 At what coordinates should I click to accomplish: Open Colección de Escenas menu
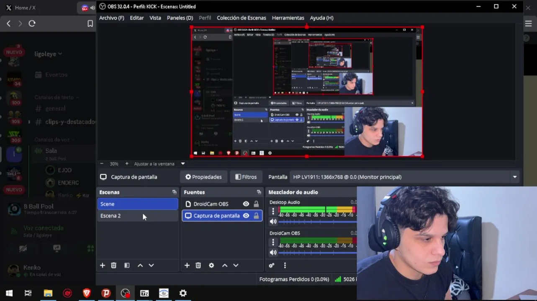(242, 18)
